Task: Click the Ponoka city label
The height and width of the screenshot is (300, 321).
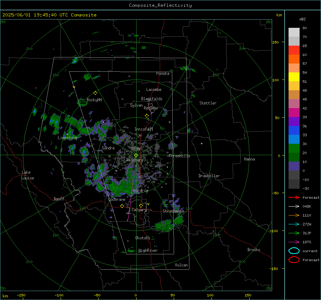Action: tap(163, 73)
